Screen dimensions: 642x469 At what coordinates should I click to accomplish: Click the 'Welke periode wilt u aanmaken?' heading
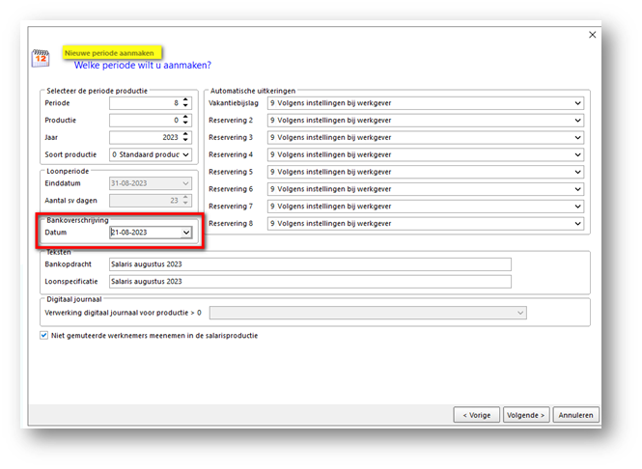point(143,65)
